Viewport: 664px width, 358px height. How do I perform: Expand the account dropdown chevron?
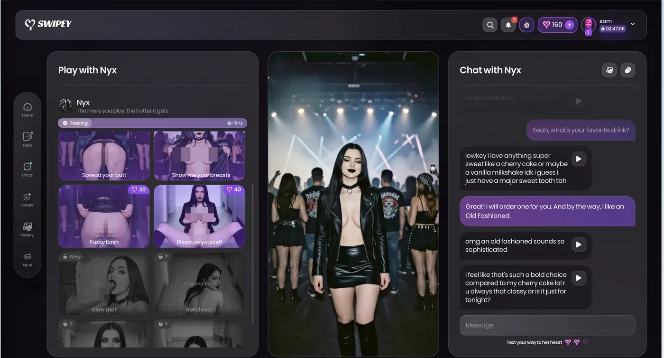632,24
